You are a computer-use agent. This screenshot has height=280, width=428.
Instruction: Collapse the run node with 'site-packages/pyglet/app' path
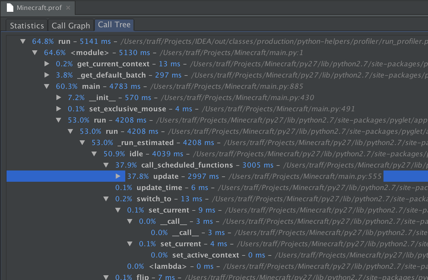(x=58, y=120)
